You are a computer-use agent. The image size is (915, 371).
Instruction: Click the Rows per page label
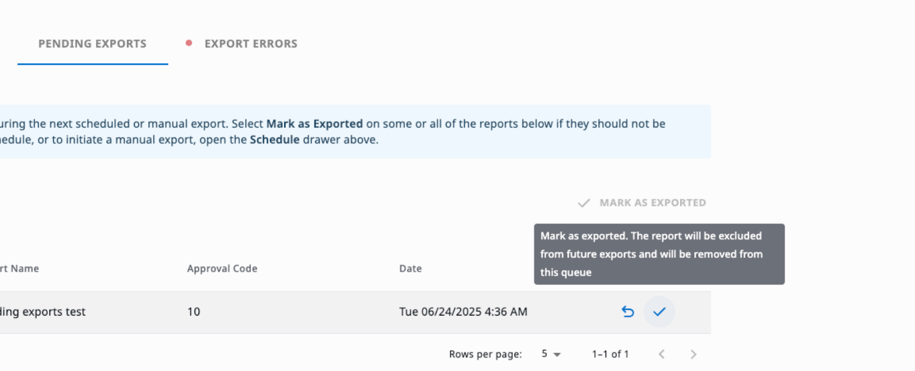pyautogui.click(x=486, y=354)
